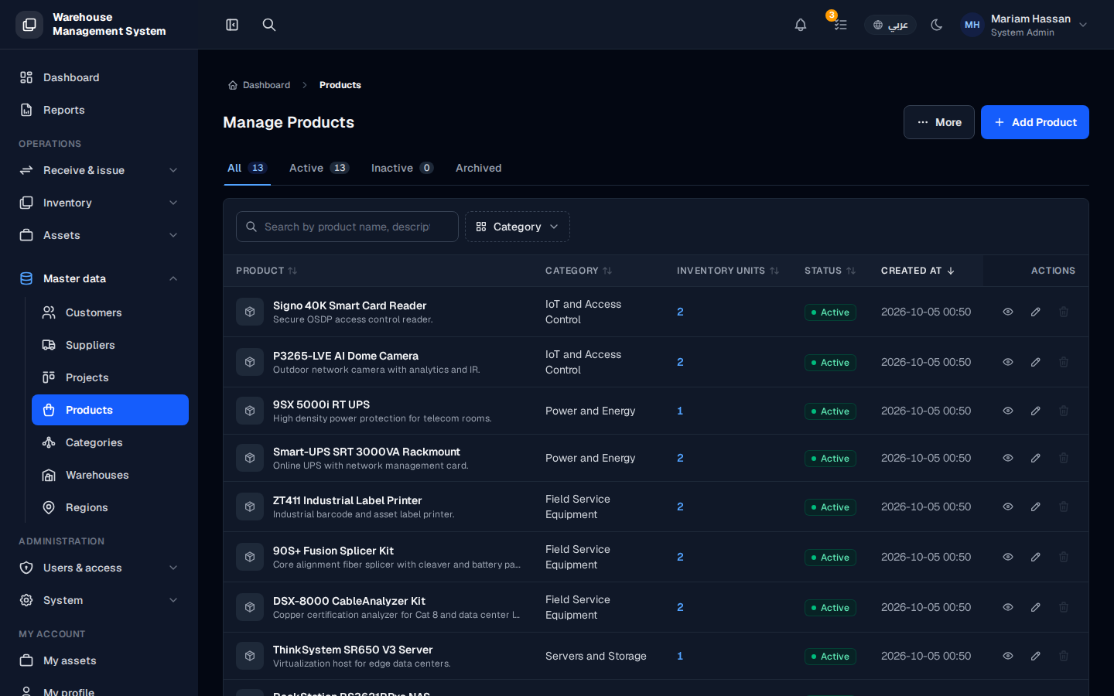Image resolution: width=1114 pixels, height=696 pixels.
Task: Click the Add Product button
Action: pyautogui.click(x=1035, y=122)
